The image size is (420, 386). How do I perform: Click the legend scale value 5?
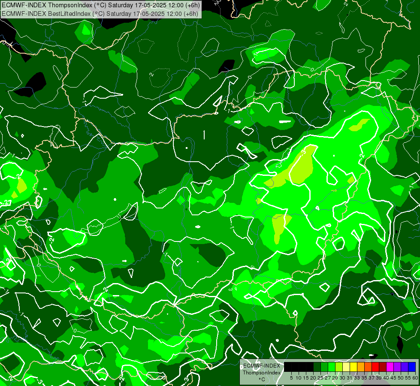click(291, 378)
